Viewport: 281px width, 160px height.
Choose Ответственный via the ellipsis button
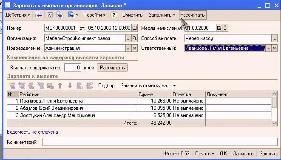268,48
